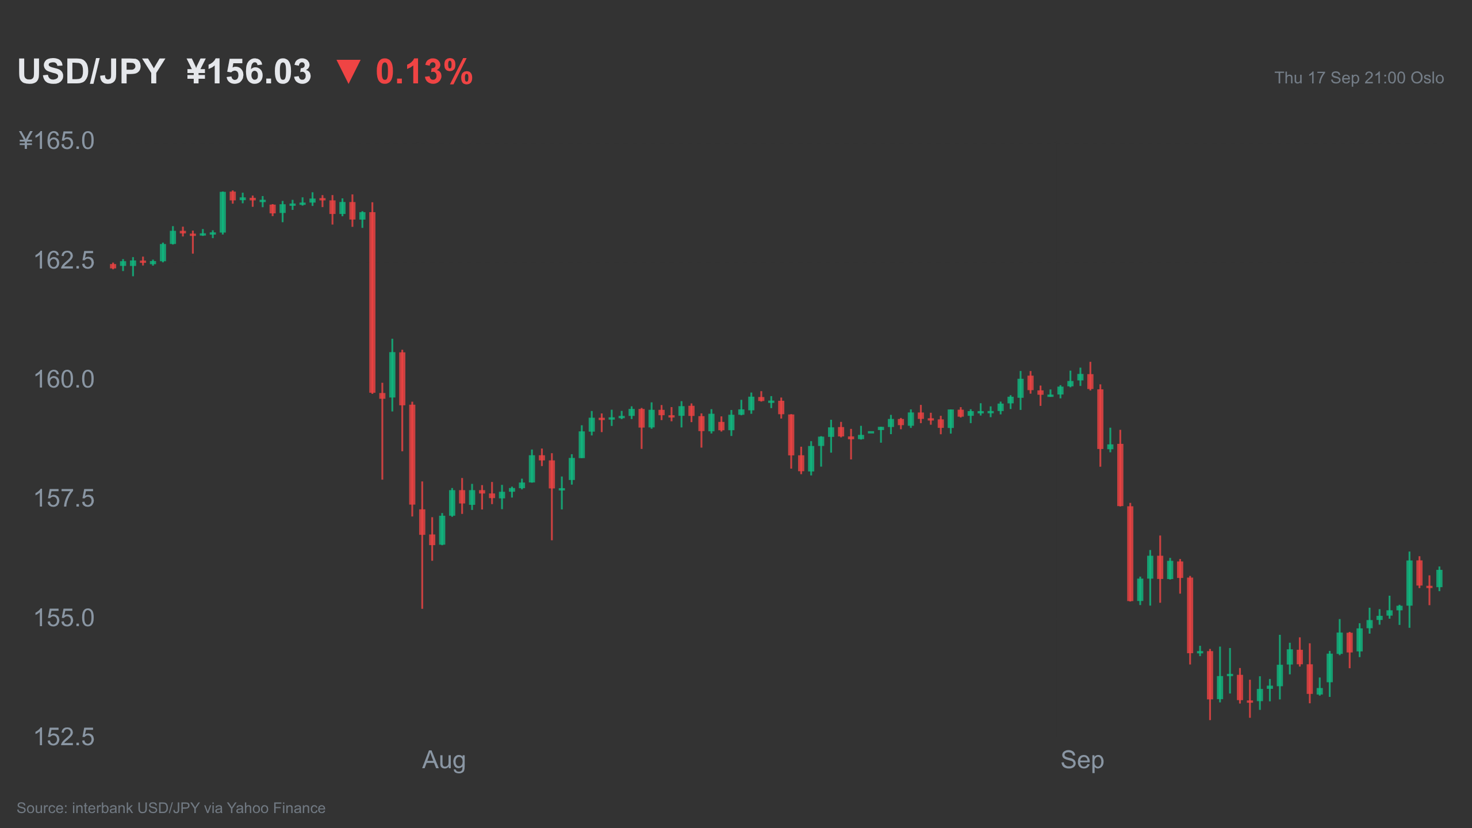Click the first red candle at chart start
The height and width of the screenshot is (828, 1472).
coord(113,266)
